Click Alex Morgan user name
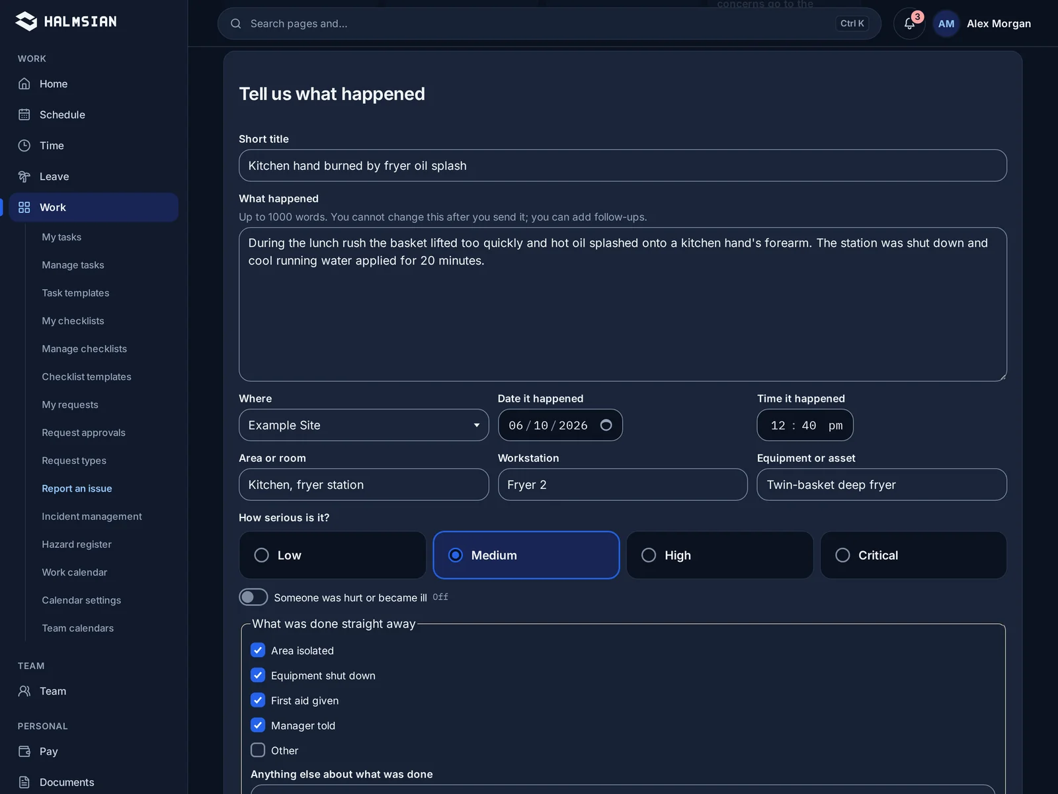 point(998,24)
